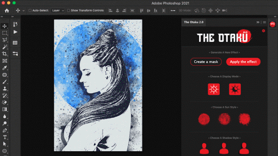Click the 3D orbit camera icon
Viewport: 278px width, 156px height.
click(x=197, y=10)
